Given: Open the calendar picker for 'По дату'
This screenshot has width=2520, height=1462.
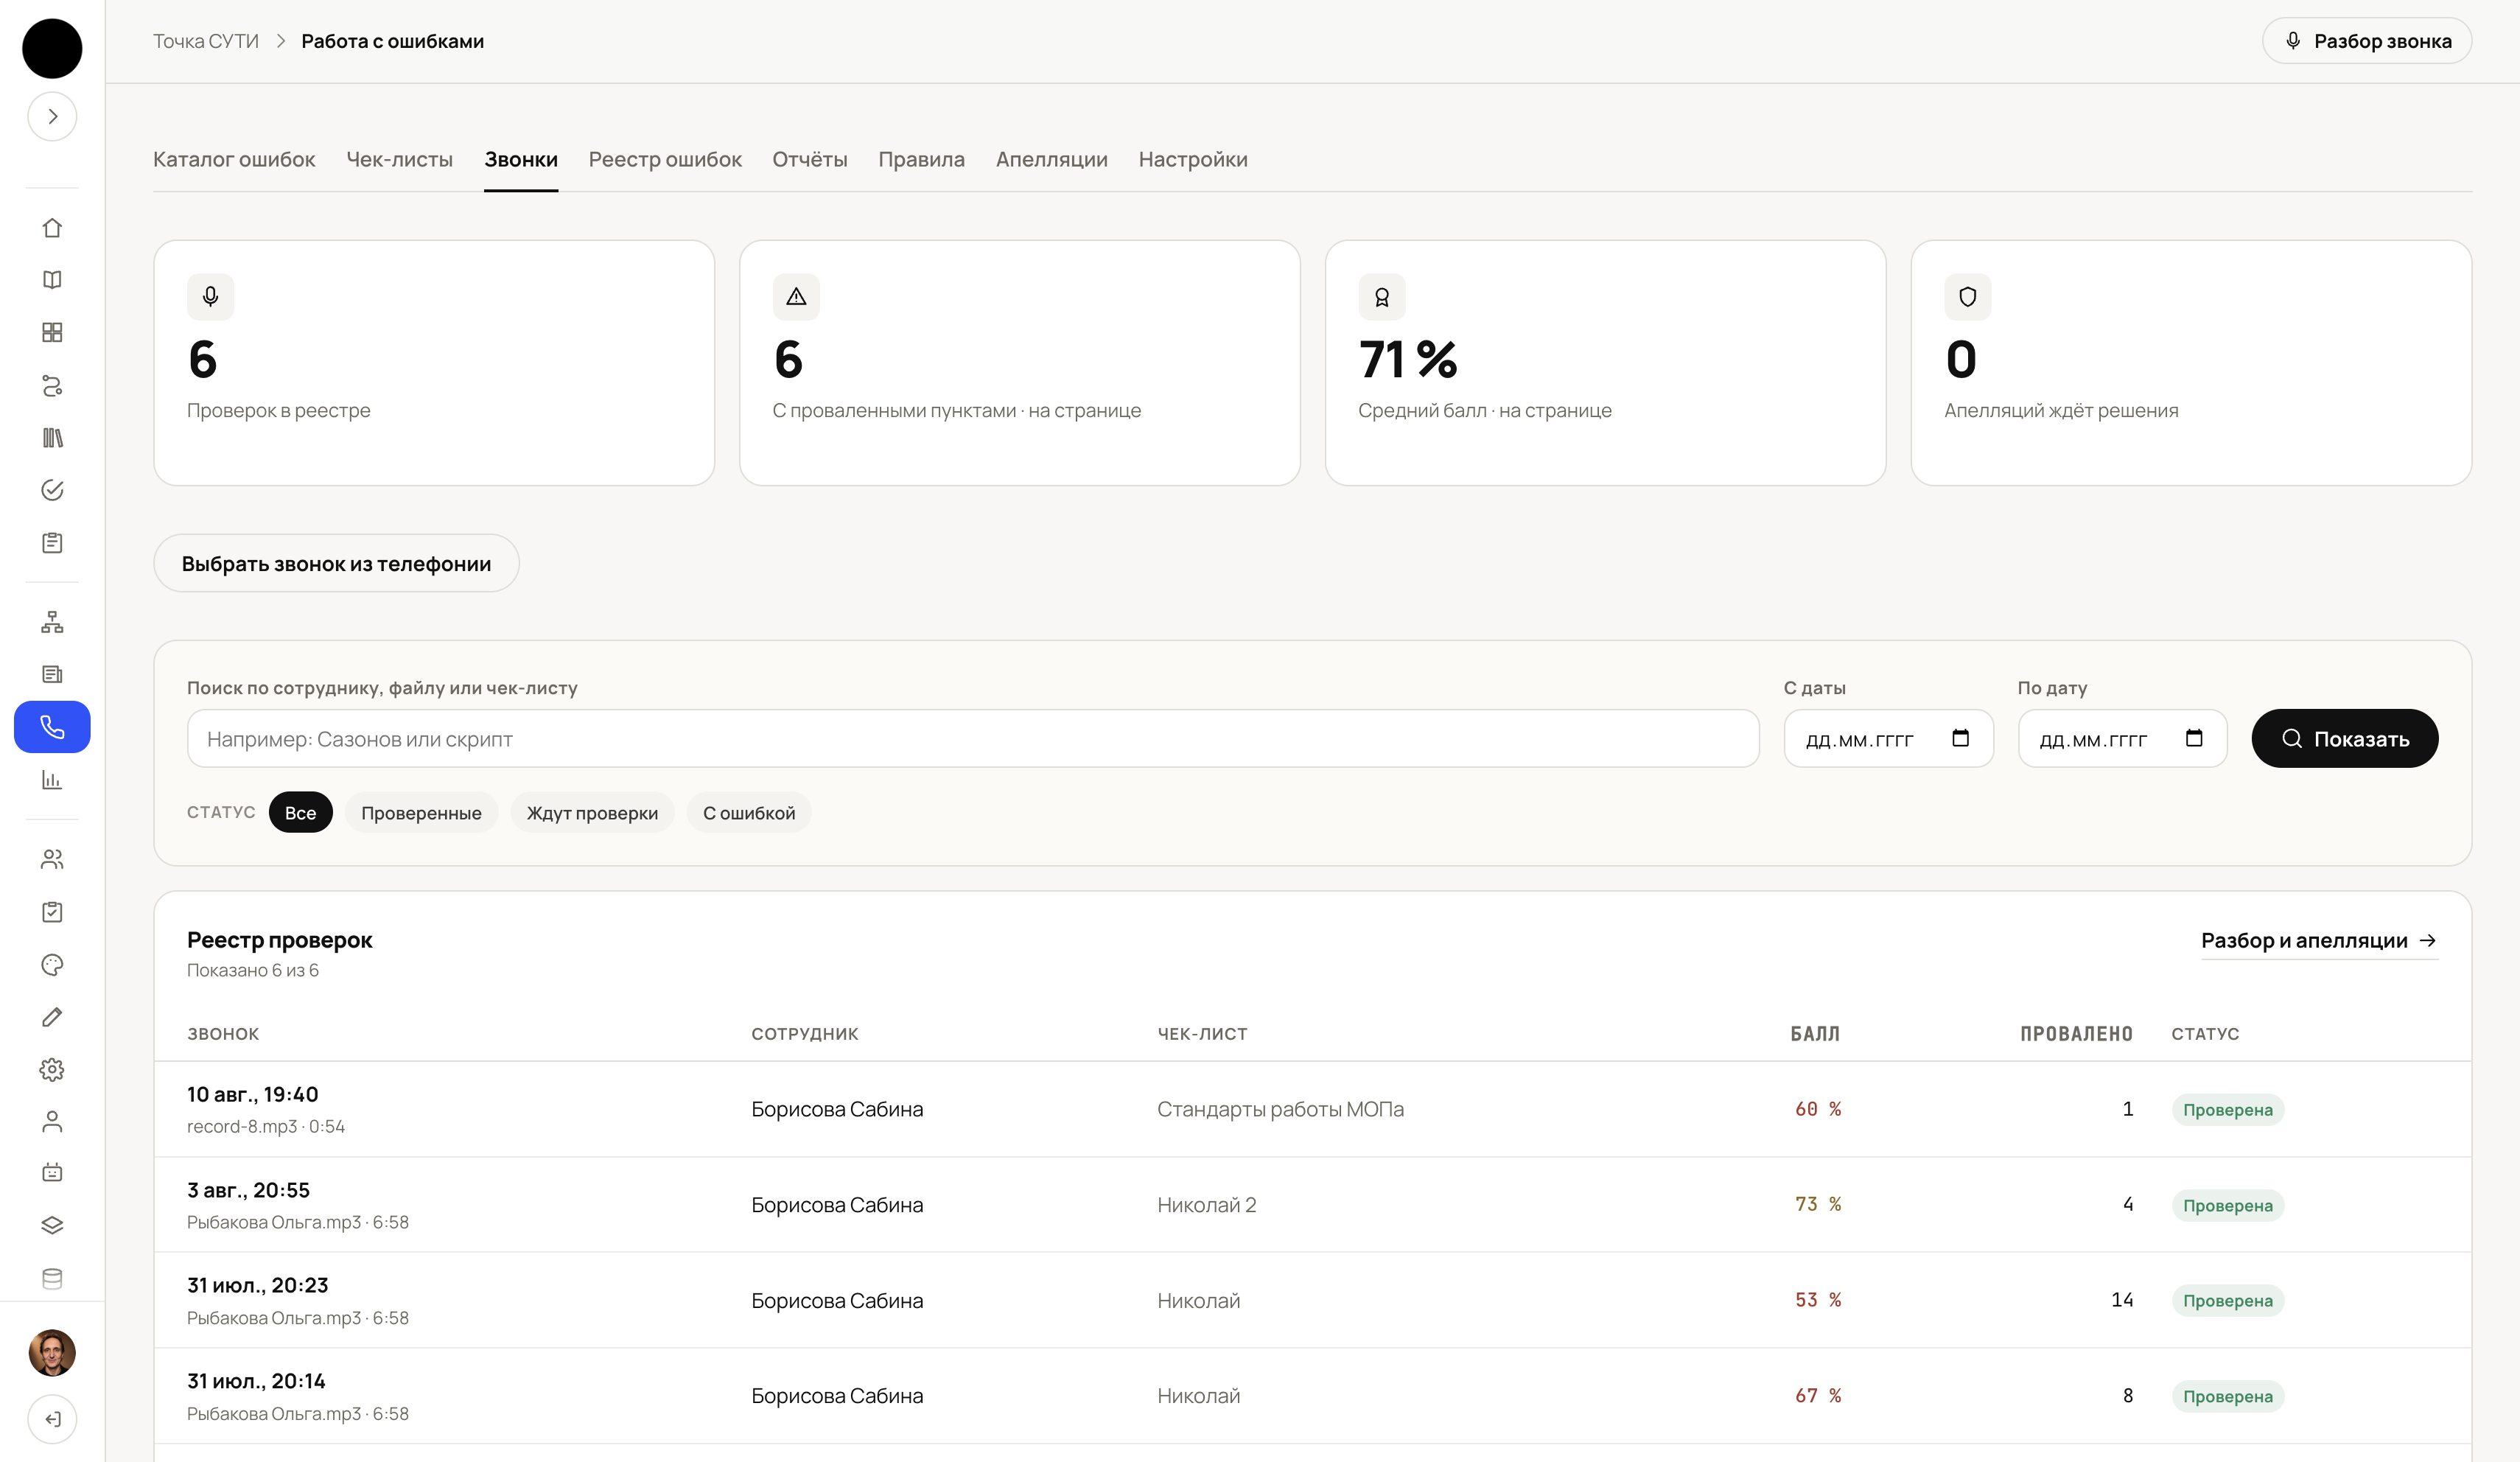Looking at the screenshot, I should click(2194, 738).
